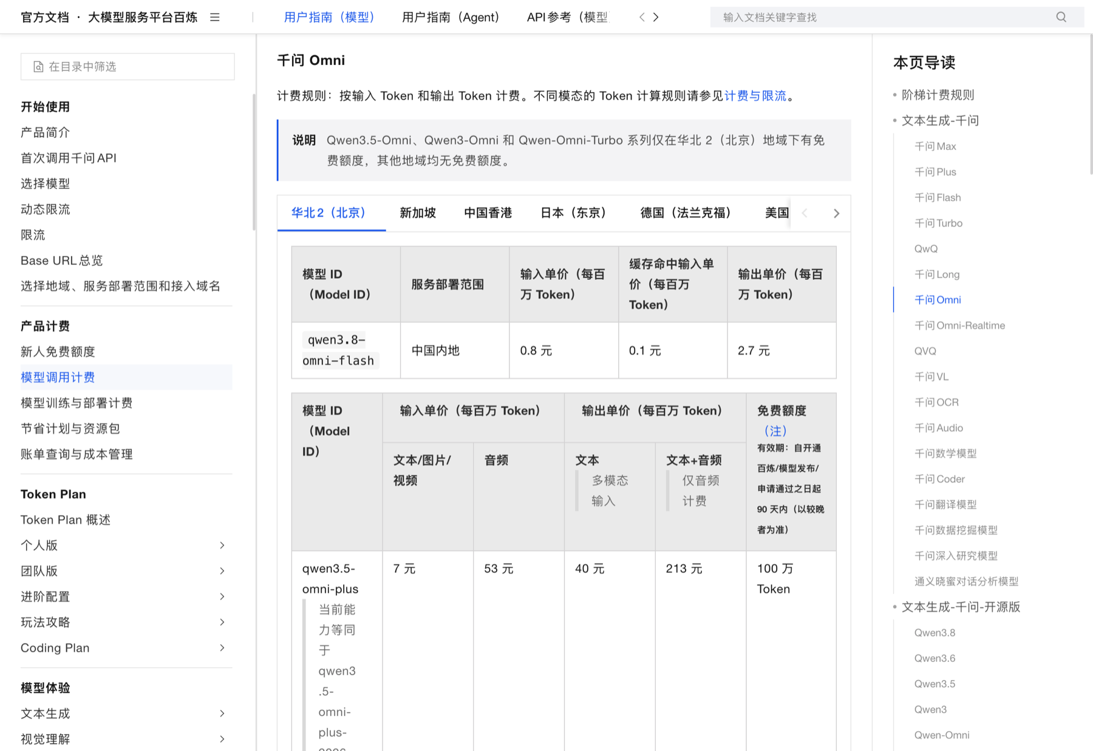Jump to 阶梯计费规则 in page guide

point(938,95)
